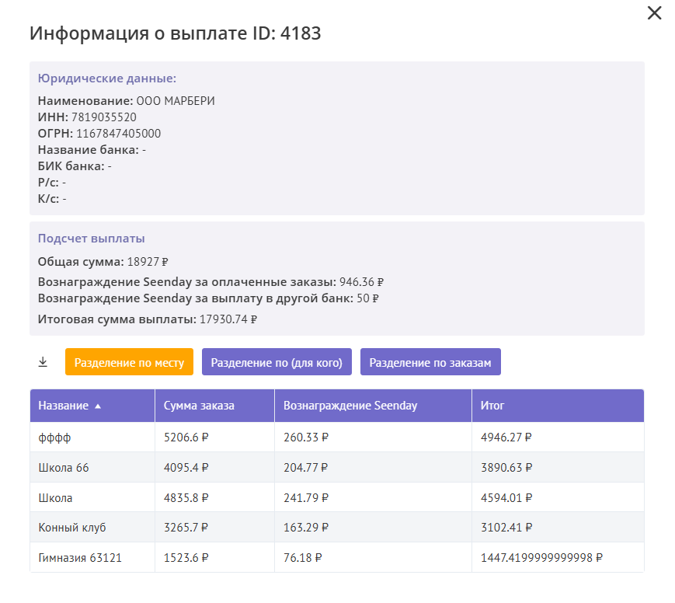Sort table by Название column header
The width and height of the screenshot is (675, 603).
coord(64,406)
